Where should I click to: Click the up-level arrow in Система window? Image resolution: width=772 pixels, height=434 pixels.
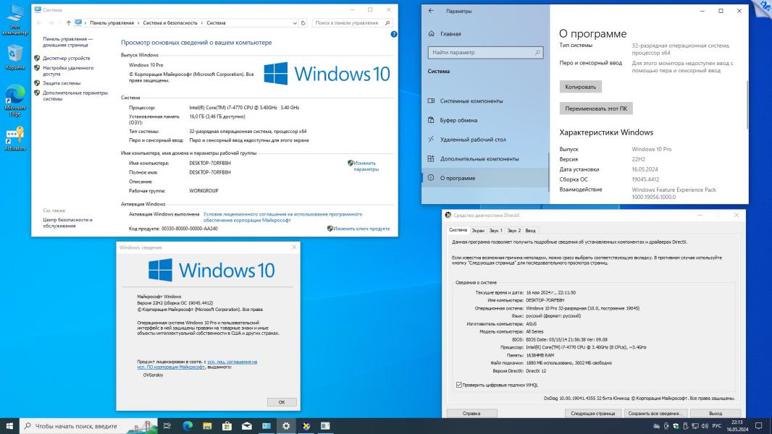pos(68,23)
